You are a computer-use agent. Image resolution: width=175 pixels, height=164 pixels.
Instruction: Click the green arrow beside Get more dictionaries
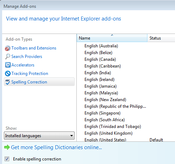click(7, 147)
